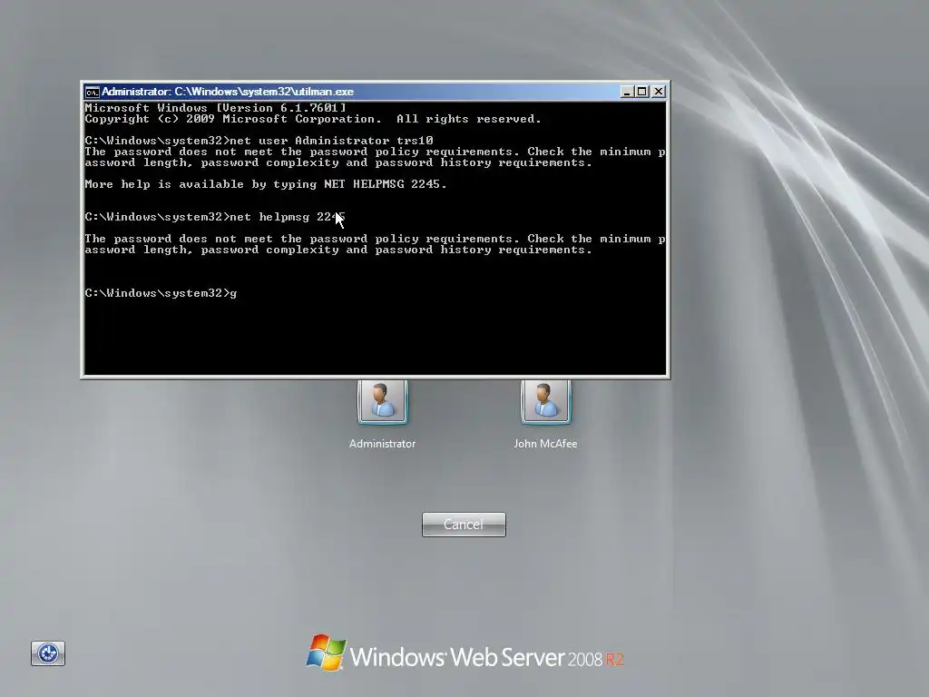929x697 pixels.
Task: Click the 'Microsoft Windows [Version 6.1.7601]' line
Action: pos(215,108)
